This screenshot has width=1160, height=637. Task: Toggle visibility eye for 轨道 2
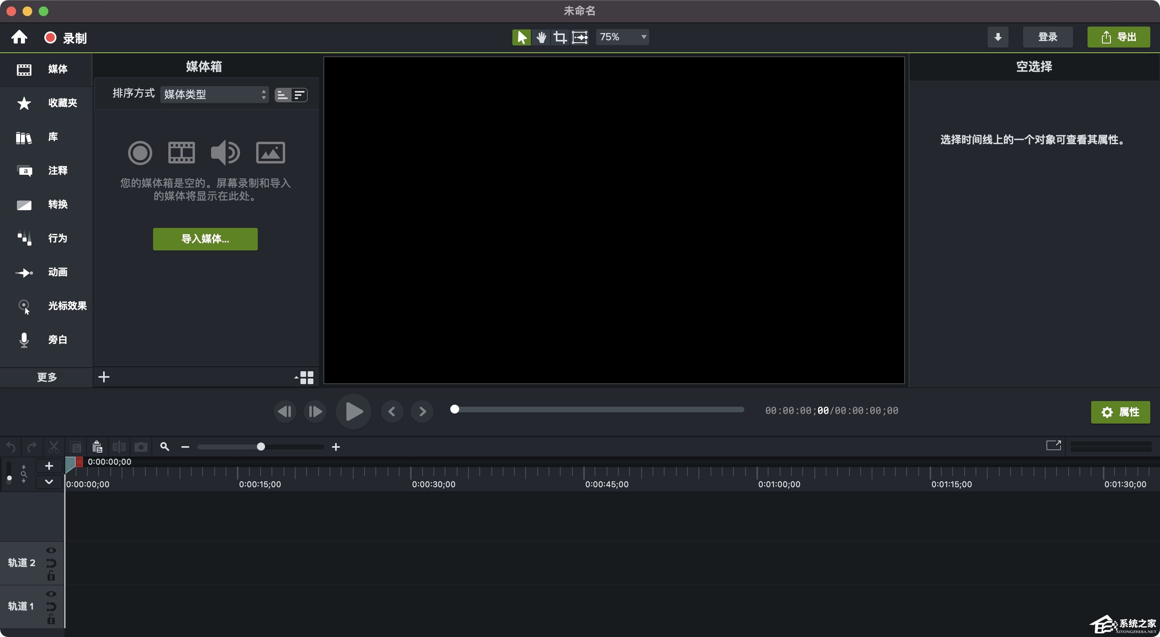pos(51,550)
